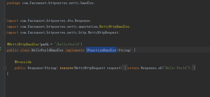Click the com.farsunset.httpserver.dto.Response import path

coord(55,21)
